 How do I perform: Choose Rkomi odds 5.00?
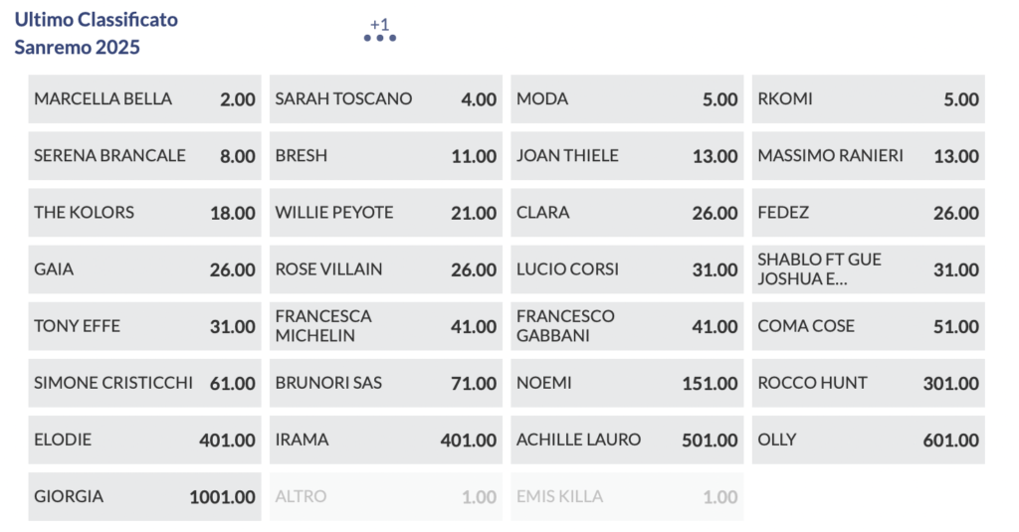click(868, 99)
